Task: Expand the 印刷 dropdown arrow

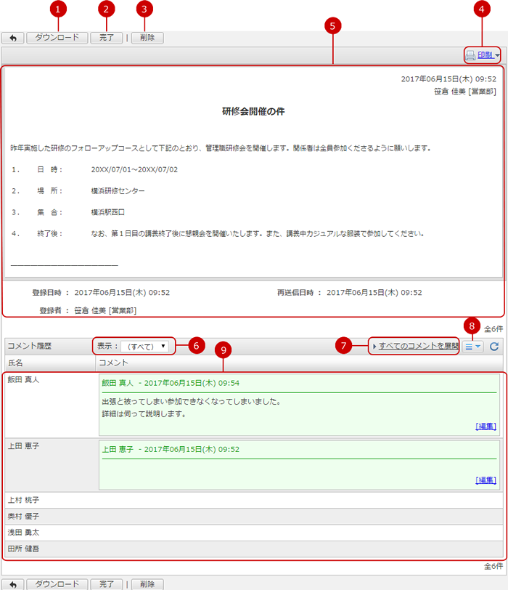Action: coord(498,56)
